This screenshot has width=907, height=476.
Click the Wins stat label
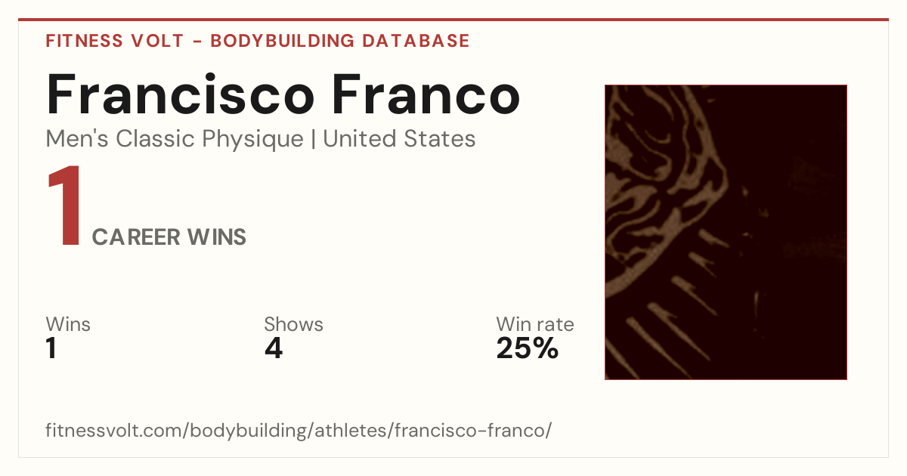pyautogui.click(x=68, y=324)
